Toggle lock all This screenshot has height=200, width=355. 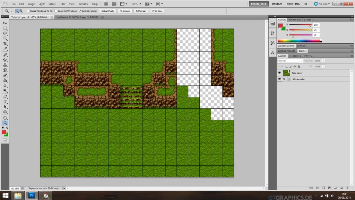pos(299,66)
